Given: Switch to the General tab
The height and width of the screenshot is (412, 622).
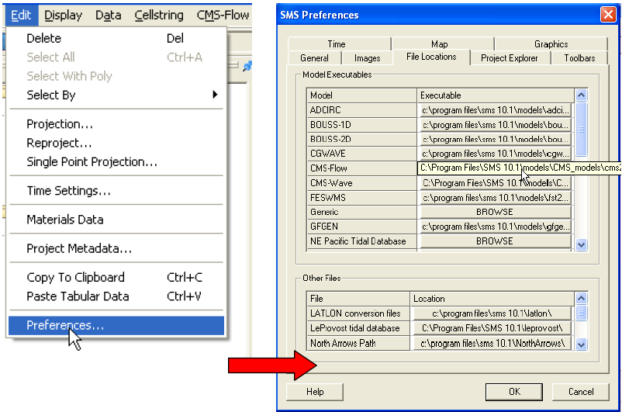Looking at the screenshot, I should (x=314, y=58).
